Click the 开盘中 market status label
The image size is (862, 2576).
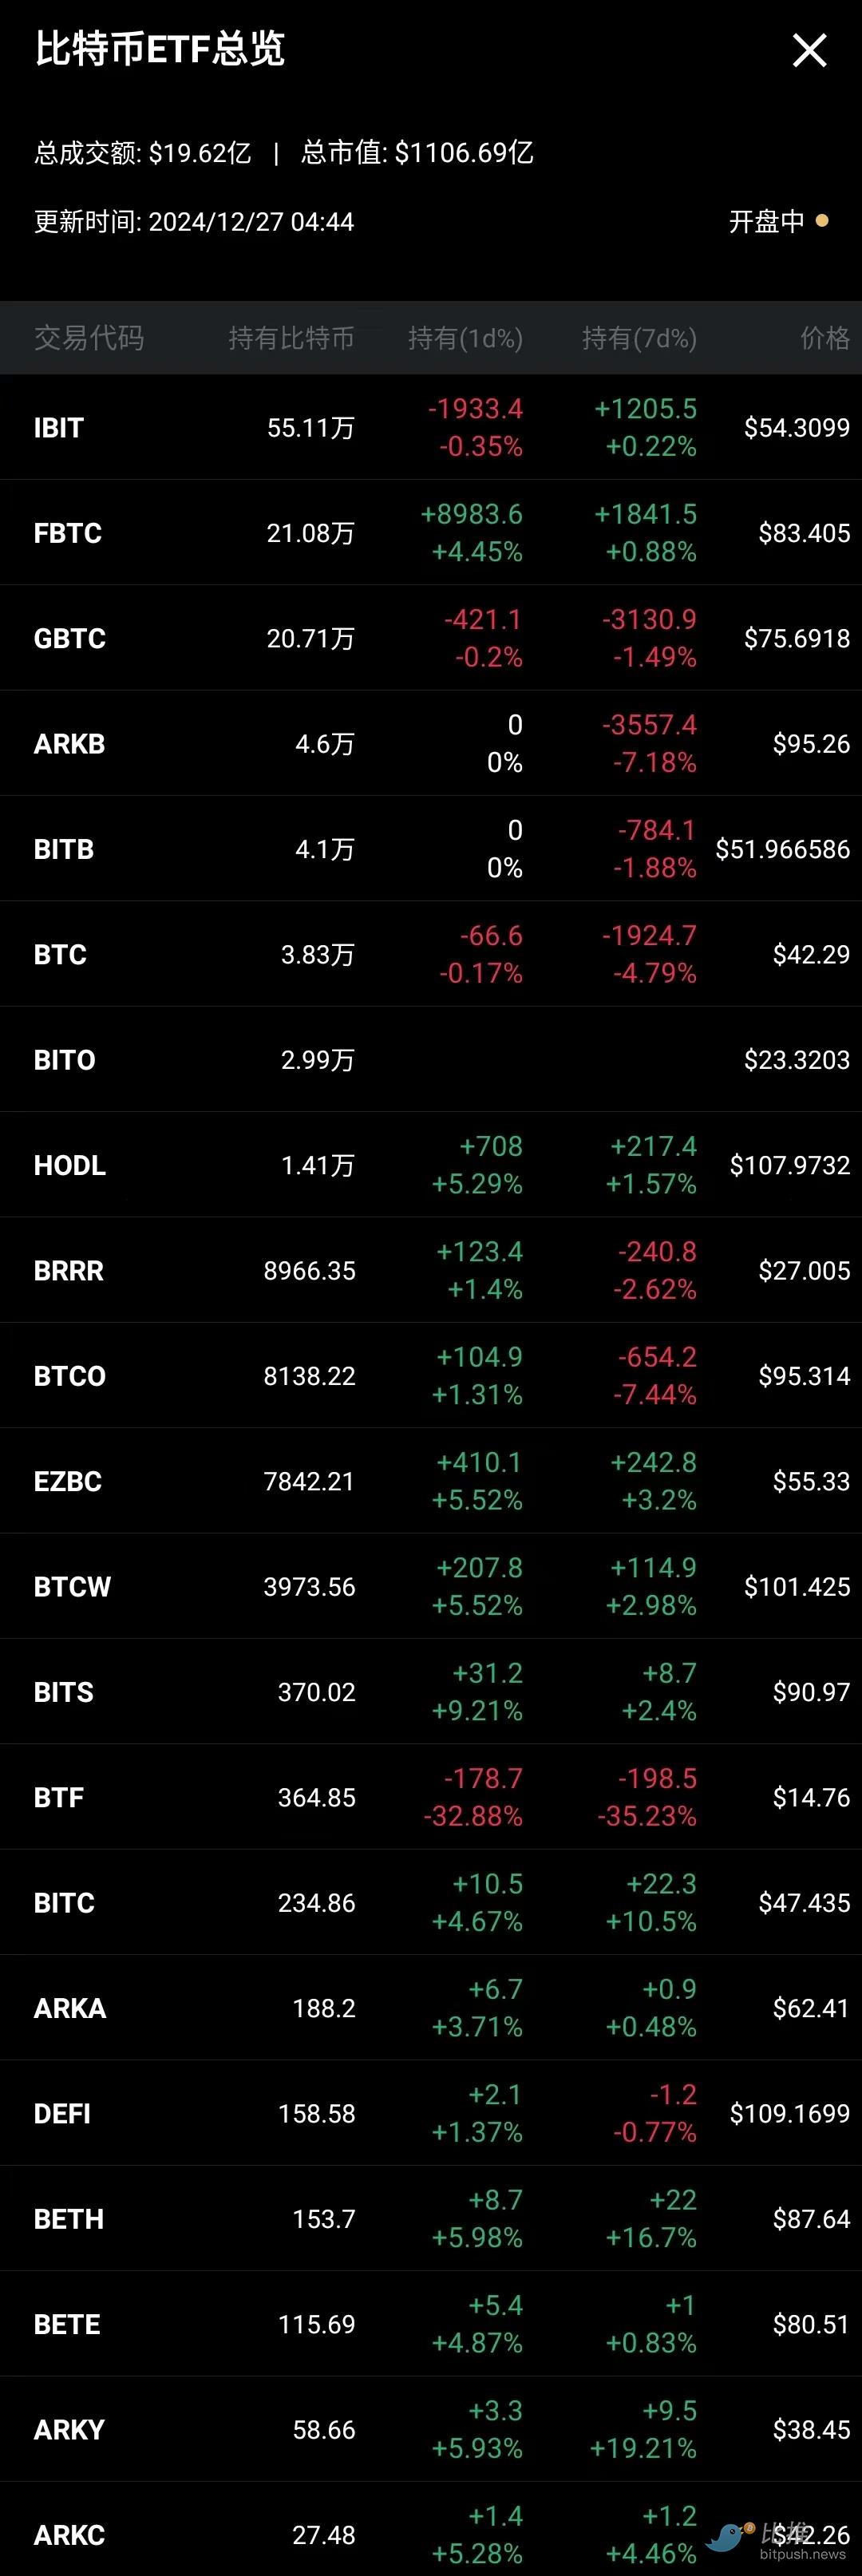coord(766,221)
